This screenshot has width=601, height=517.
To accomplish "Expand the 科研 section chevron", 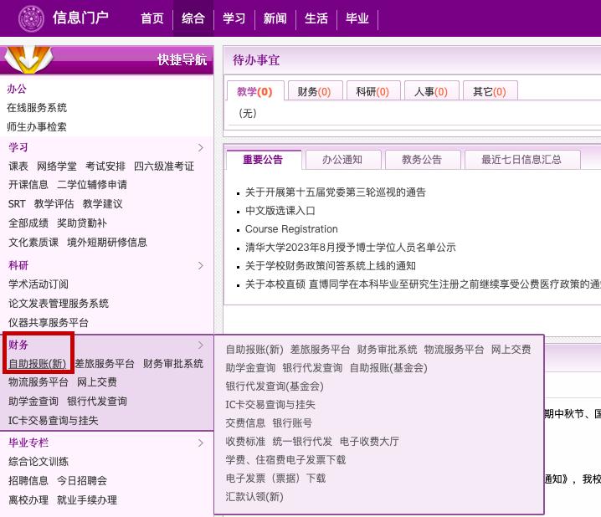I will point(200,266).
